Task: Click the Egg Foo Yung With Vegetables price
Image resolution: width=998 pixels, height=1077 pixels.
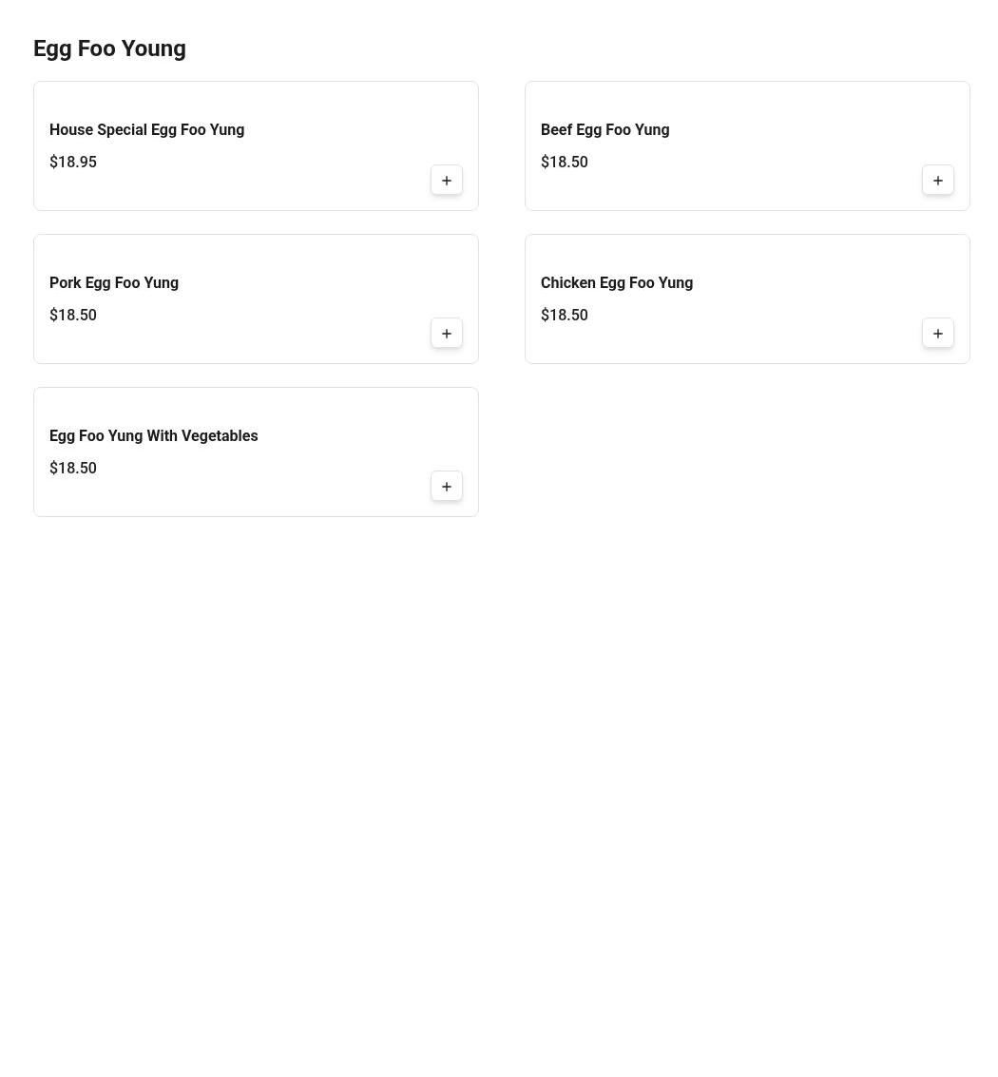Action: click(73, 469)
